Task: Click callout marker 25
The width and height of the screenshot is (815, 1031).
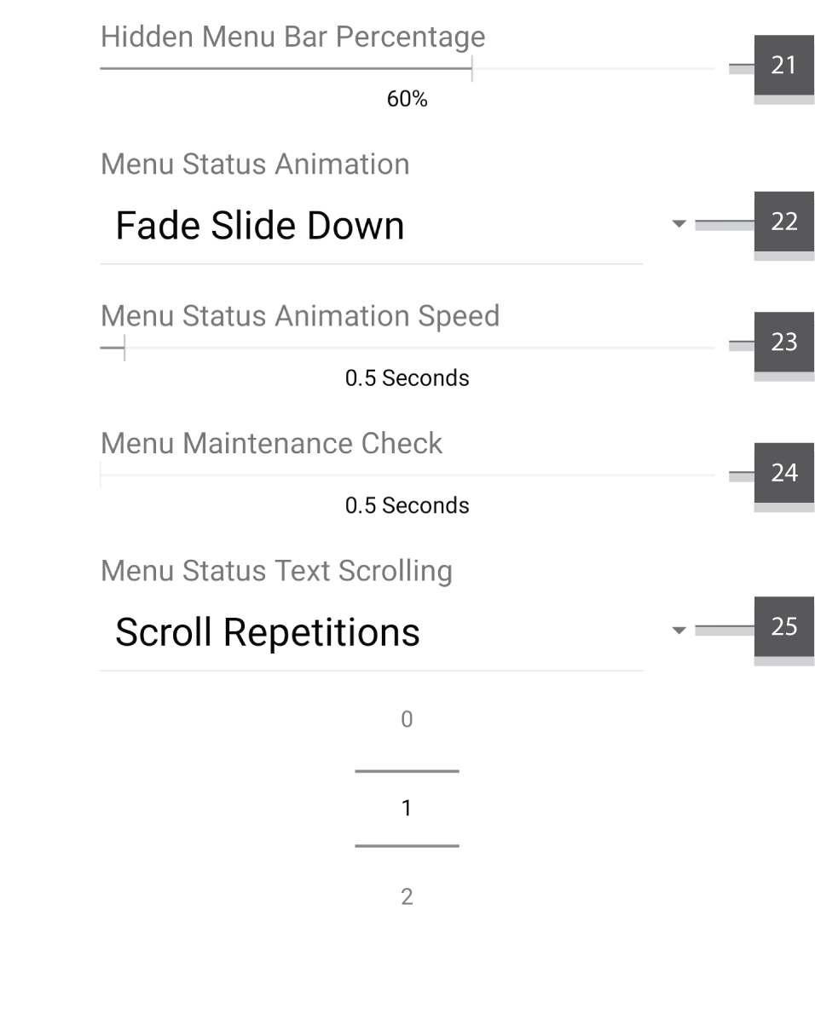Action: click(x=784, y=626)
